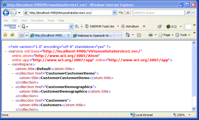Image resolution: width=199 pixels, height=120 pixels.
Task: Refresh the page with green arrows icon
Action: pos(121,13)
